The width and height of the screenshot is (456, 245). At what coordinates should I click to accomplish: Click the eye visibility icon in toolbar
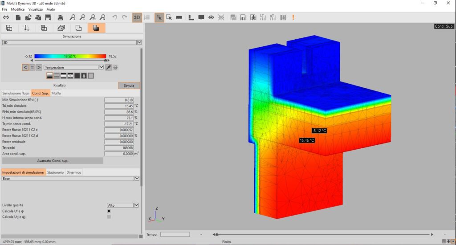[x=211, y=17]
